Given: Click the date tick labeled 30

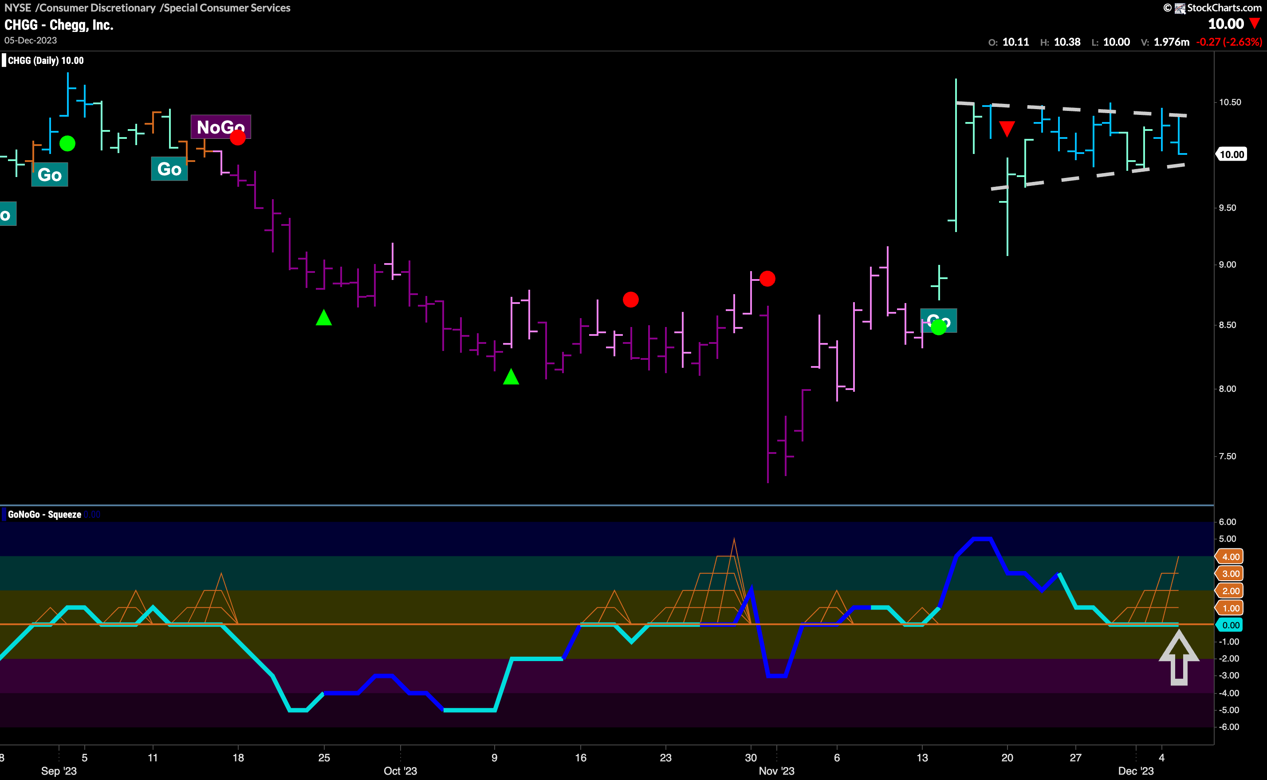Looking at the screenshot, I should point(751,757).
